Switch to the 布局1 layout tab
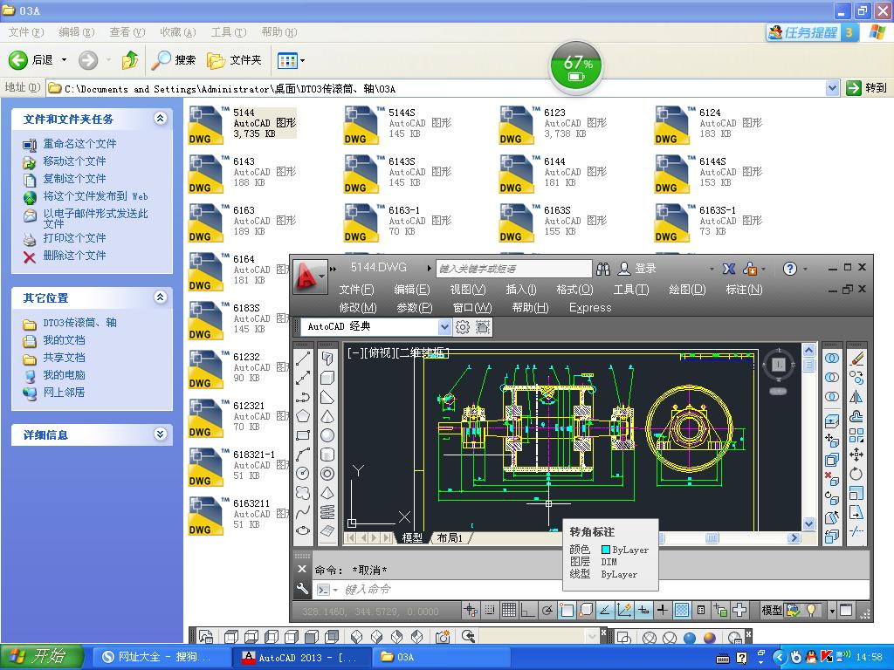Image resolution: width=894 pixels, height=670 pixels. click(x=450, y=538)
